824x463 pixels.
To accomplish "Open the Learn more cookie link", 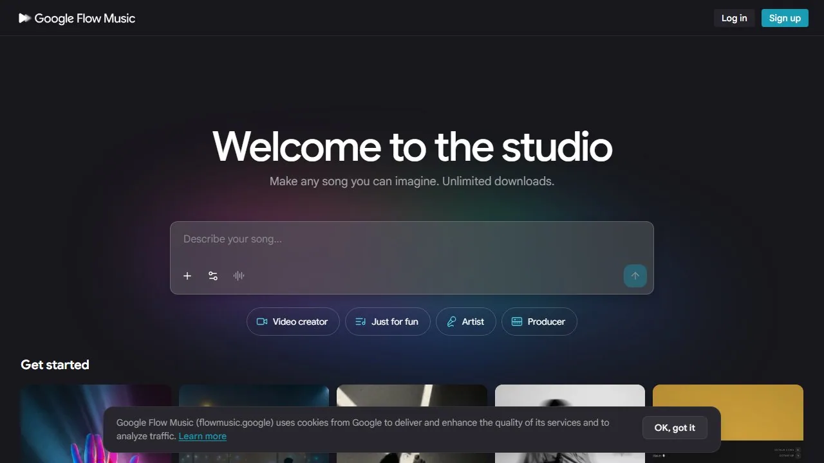I will pos(203,436).
